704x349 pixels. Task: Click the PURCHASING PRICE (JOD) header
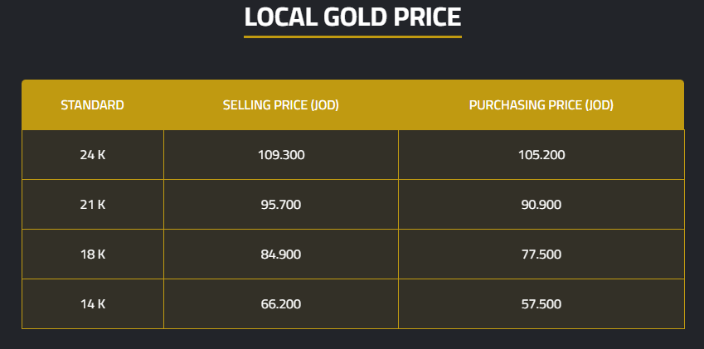click(541, 105)
